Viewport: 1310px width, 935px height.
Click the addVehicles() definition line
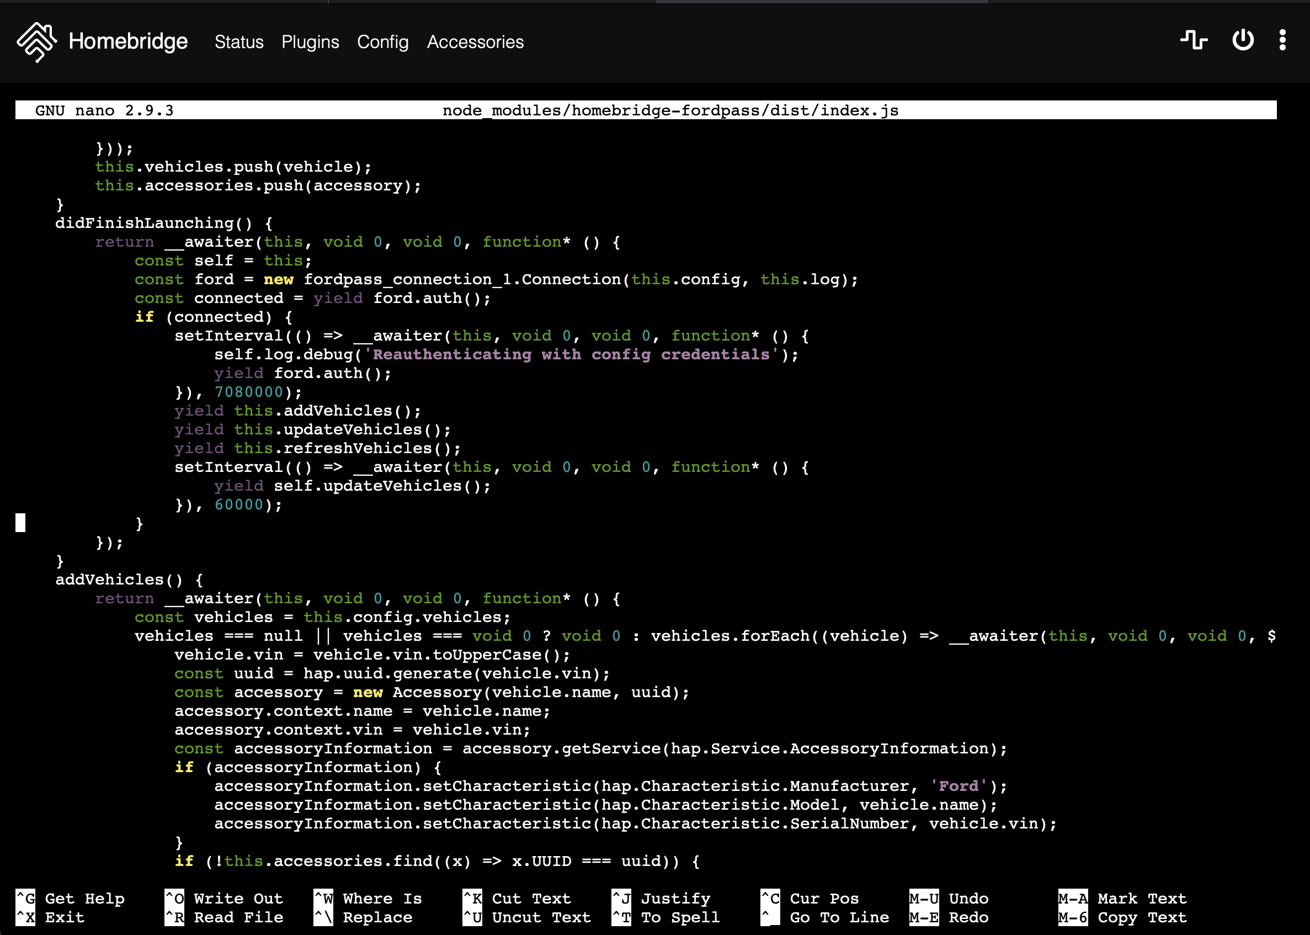(x=129, y=580)
